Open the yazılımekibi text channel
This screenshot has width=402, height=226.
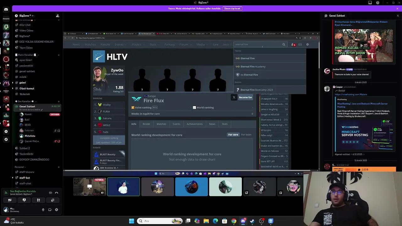(x=26, y=66)
